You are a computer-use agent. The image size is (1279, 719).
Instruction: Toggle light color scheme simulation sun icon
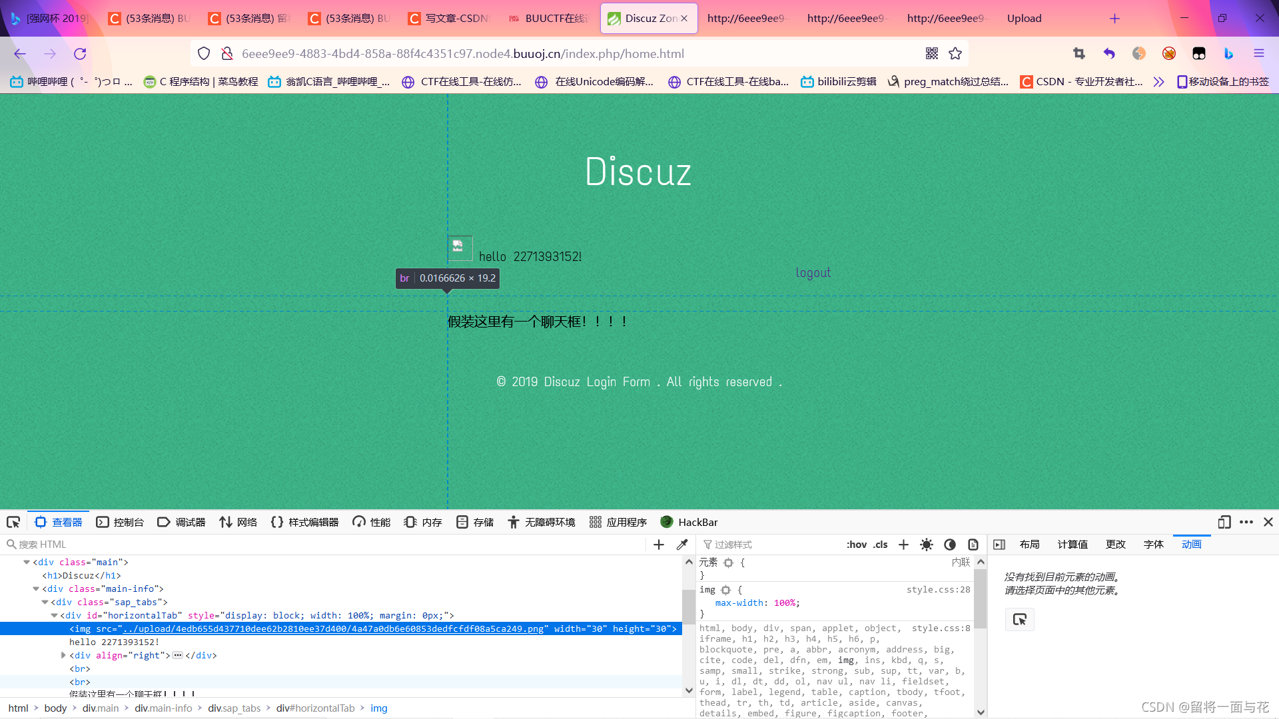pos(926,545)
